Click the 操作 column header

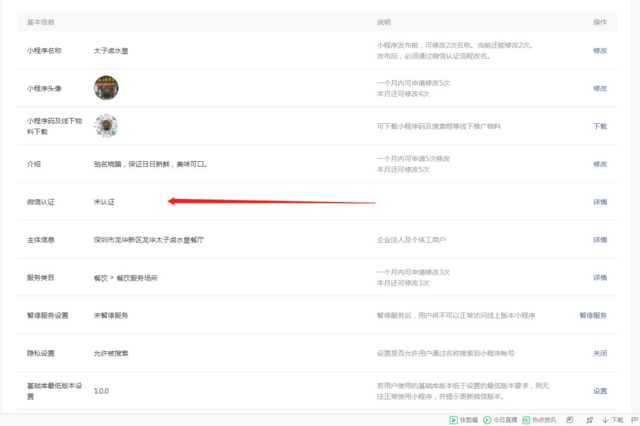click(600, 22)
